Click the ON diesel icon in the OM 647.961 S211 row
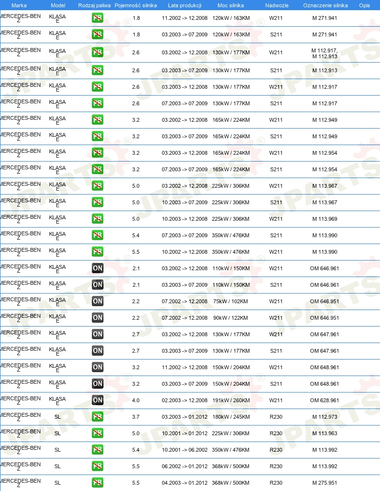380x491 pixels. point(98,351)
